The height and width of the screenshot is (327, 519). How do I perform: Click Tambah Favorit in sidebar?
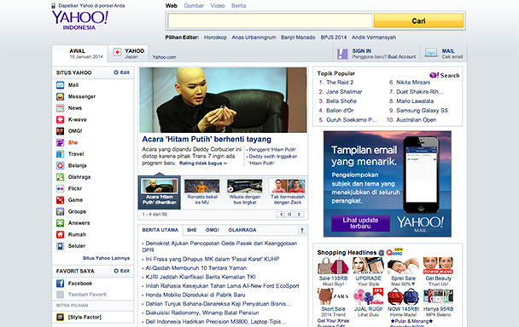tap(87, 295)
